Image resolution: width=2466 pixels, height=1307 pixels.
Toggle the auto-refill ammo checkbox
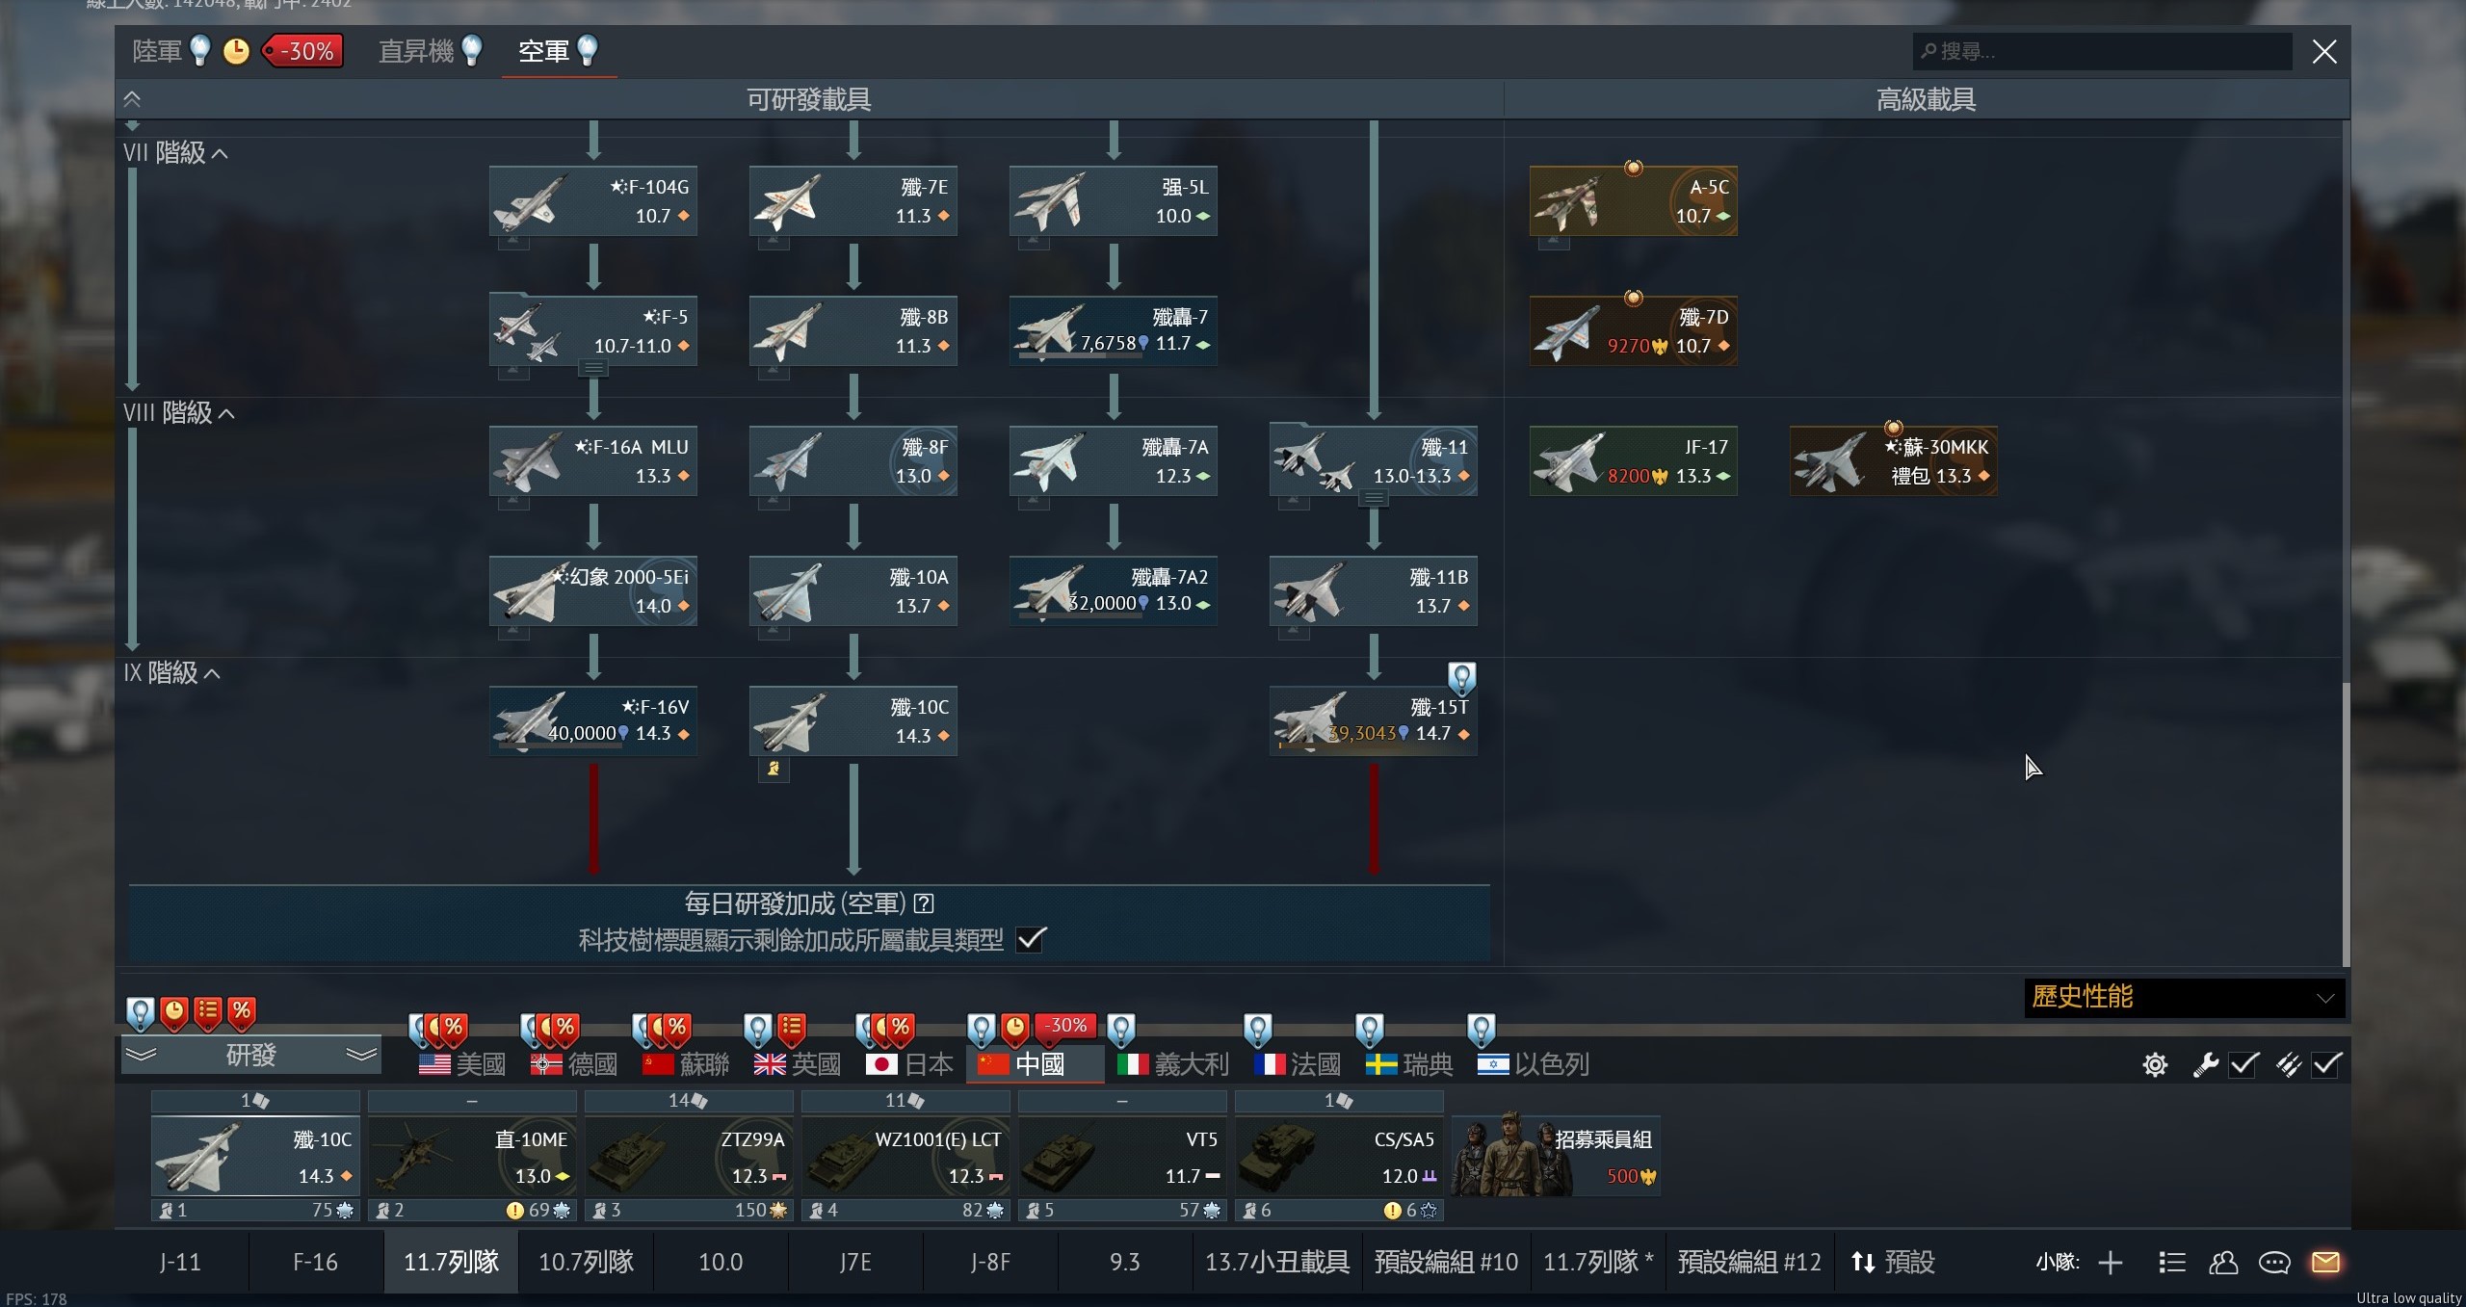click(x=2327, y=1064)
